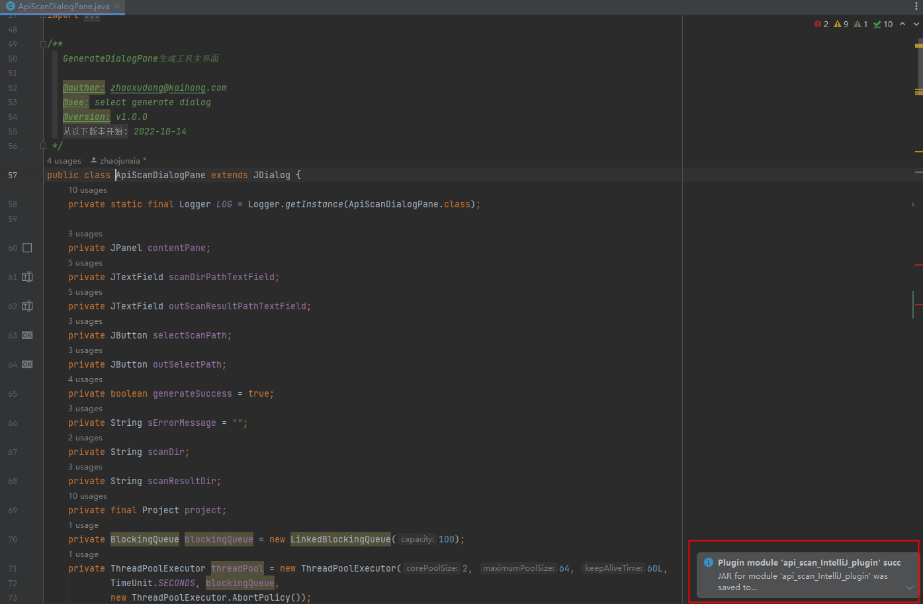This screenshot has width=923, height=604.
Task: Click the text field gutter icon for scanDirPathTextField
Action: click(27, 277)
